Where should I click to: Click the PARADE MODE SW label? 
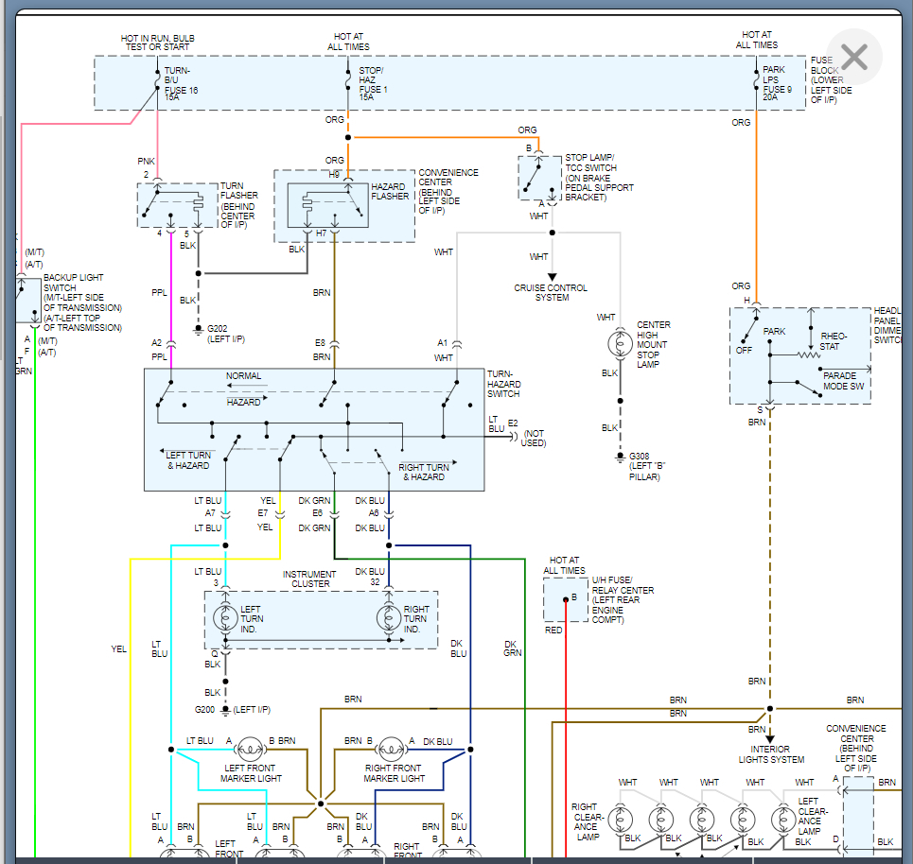tap(843, 381)
